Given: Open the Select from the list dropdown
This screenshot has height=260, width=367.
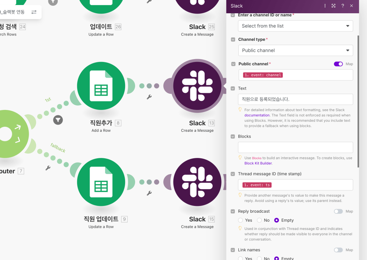Looking at the screenshot, I should pyautogui.click(x=295, y=26).
